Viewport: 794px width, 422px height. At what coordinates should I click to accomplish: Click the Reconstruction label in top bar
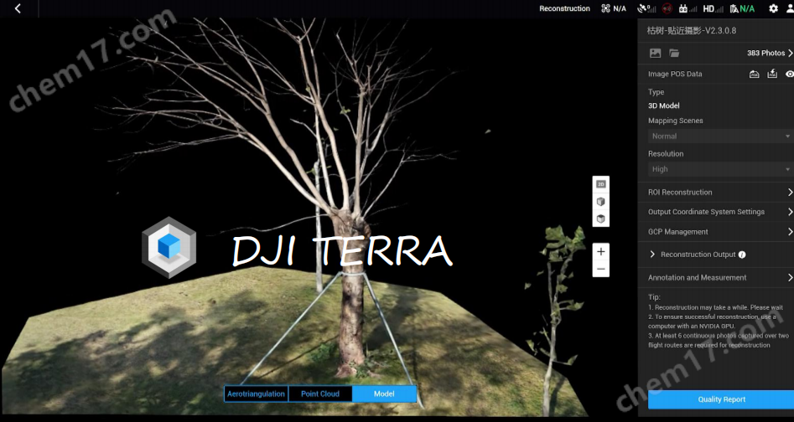[x=564, y=8]
